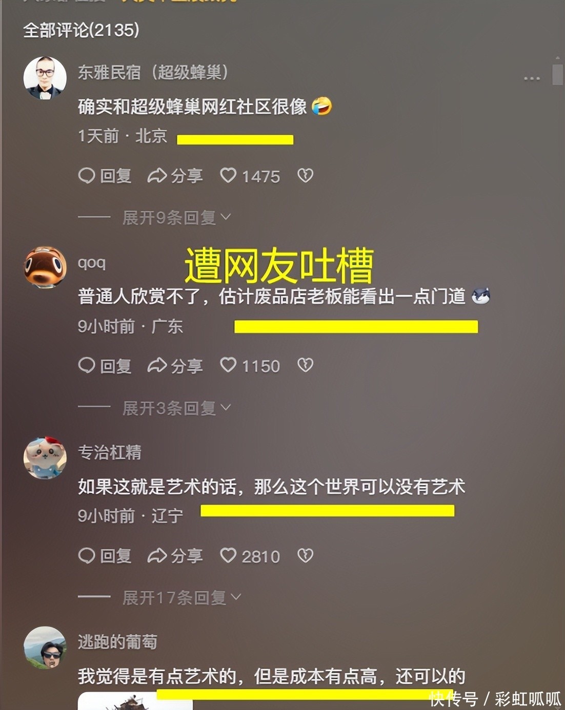Dislike the 东雅民宿 comment with broken heart
Viewport: 565px width, 710px height.
pos(306,176)
